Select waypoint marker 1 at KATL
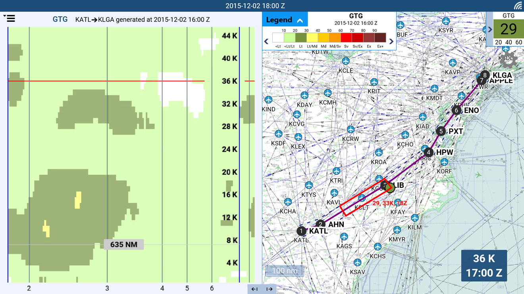524x294 pixels. pos(301,230)
